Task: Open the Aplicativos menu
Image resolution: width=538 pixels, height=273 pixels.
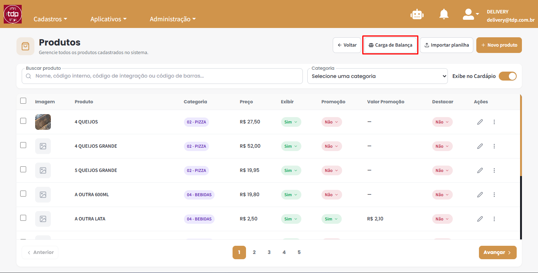Action: (x=108, y=19)
